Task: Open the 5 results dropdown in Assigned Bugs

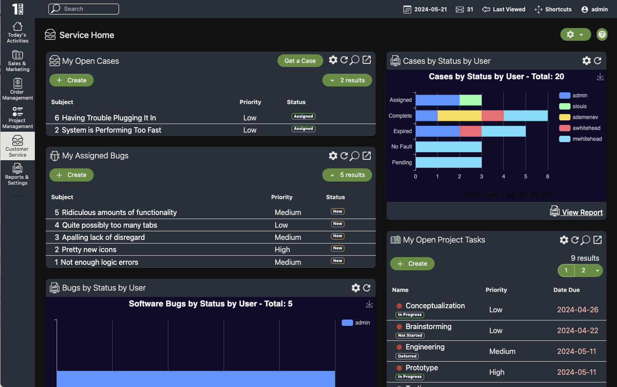Action: 347,175
